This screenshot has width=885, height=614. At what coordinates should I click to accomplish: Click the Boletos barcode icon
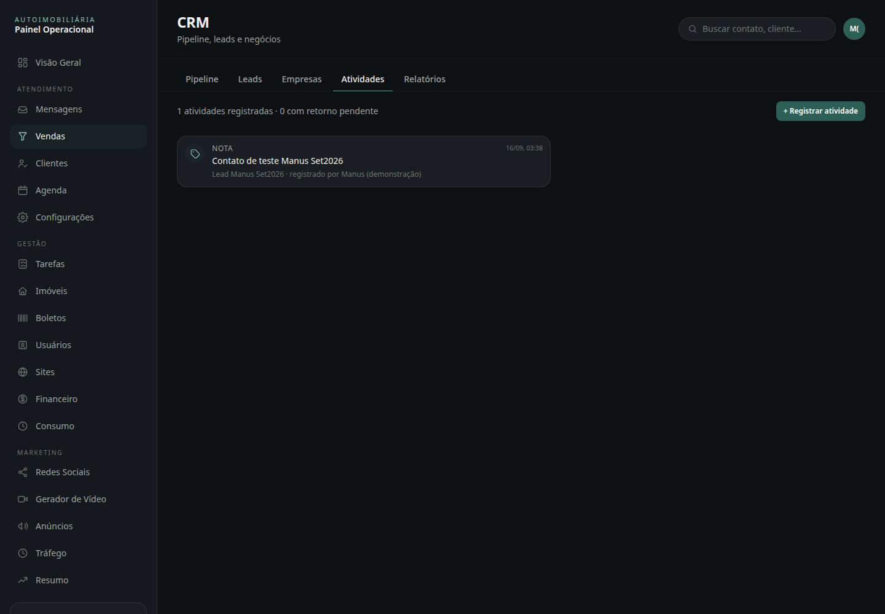[23, 318]
